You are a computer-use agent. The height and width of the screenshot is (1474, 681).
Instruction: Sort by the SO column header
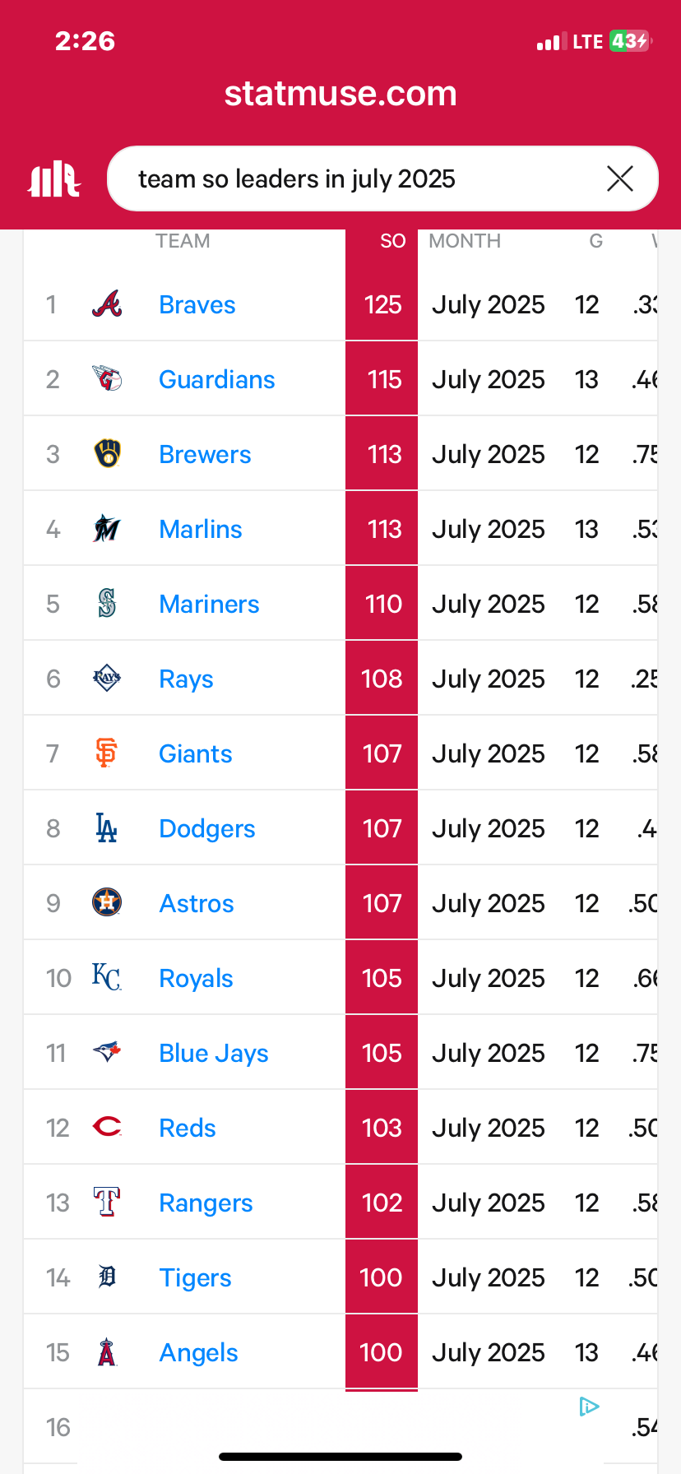click(392, 241)
